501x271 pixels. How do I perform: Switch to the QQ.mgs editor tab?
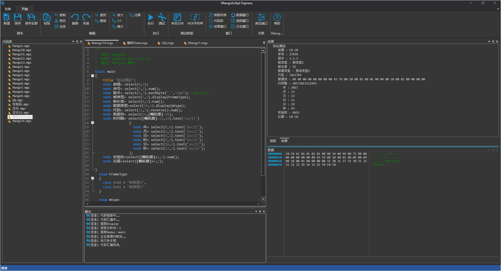click(x=166, y=43)
